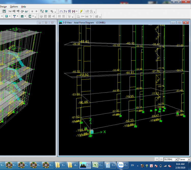Open the member forces dropdown arrow
The height and width of the screenshot is (170, 191).
pos(77,11)
